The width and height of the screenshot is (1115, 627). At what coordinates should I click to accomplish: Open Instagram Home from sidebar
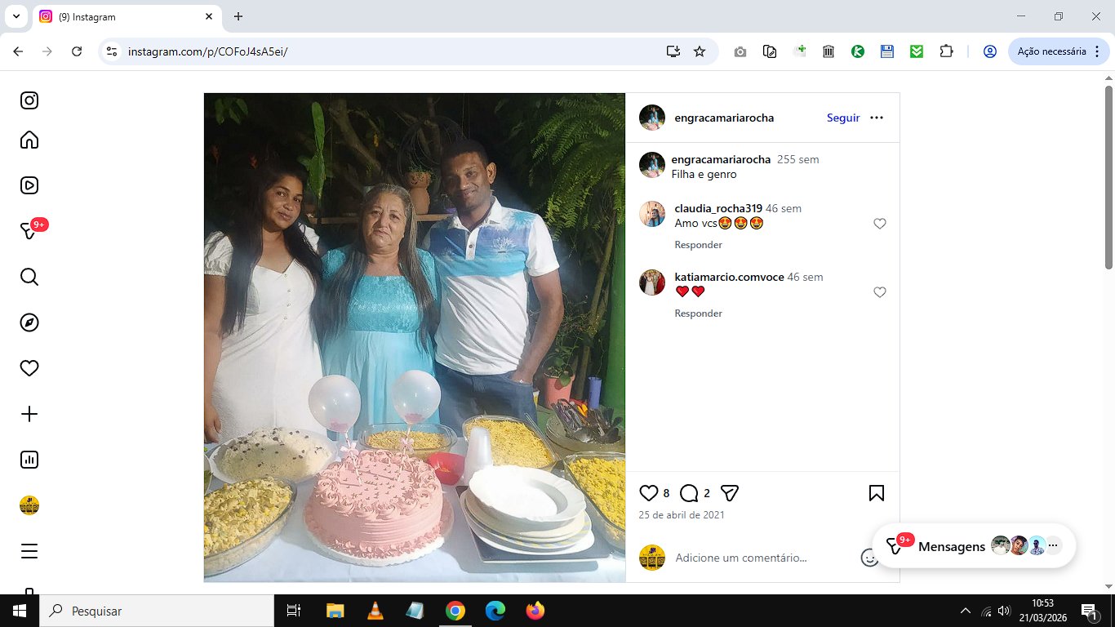coord(29,140)
